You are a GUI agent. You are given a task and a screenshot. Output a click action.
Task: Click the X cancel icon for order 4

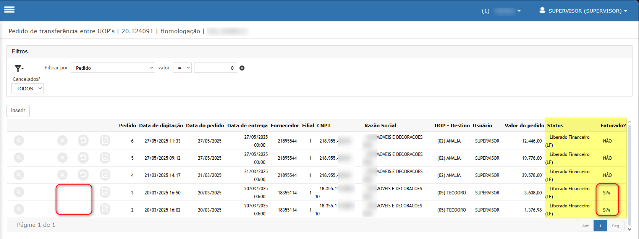click(63, 175)
